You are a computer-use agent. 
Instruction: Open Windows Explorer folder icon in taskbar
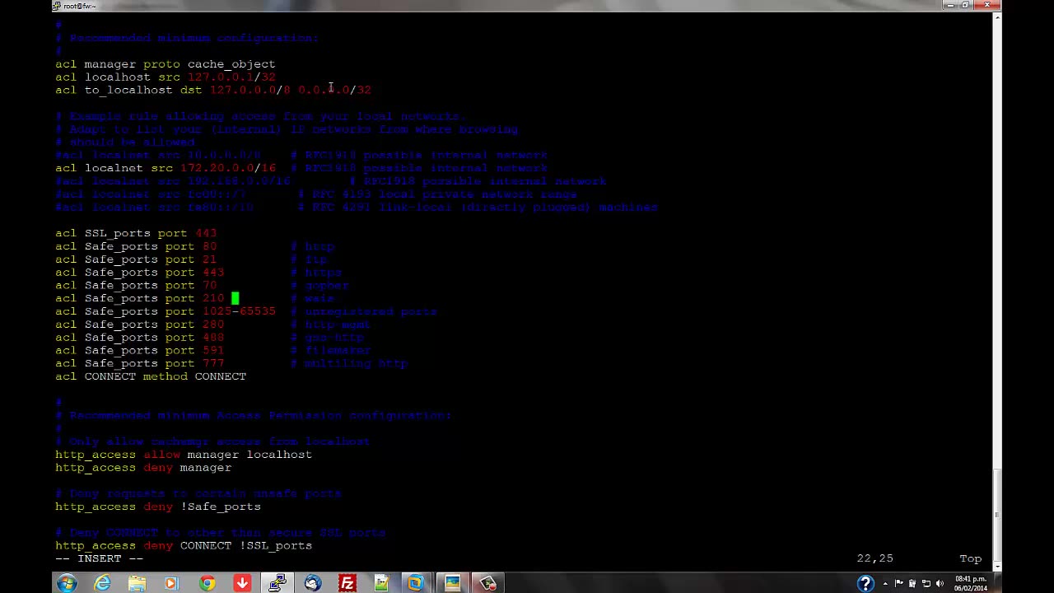[137, 583]
